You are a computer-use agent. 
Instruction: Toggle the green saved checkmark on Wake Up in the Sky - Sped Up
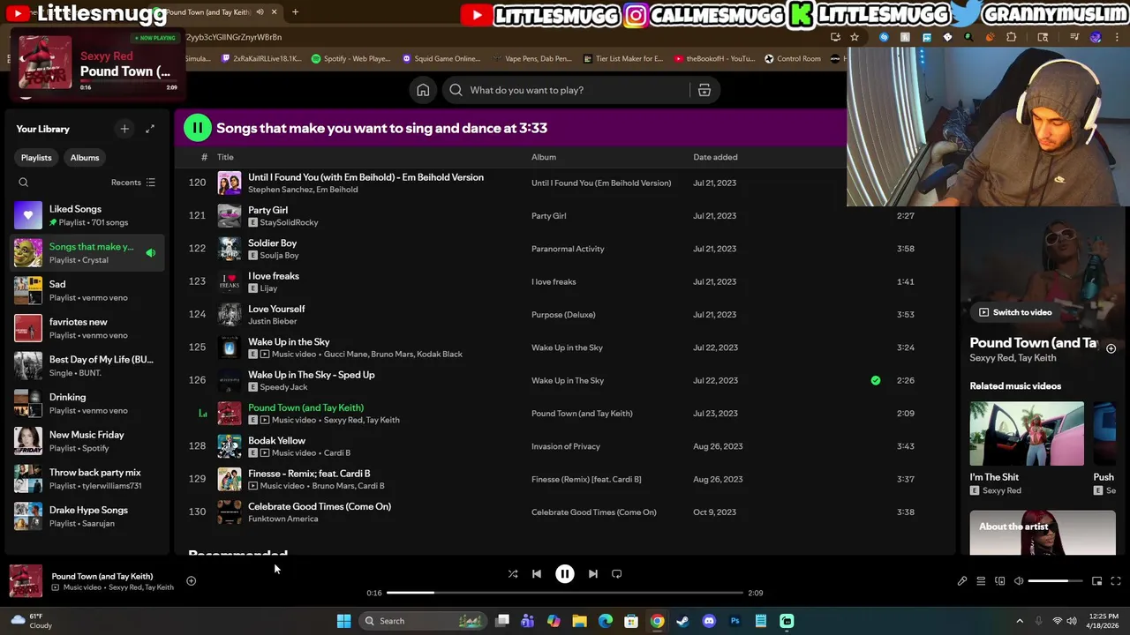(x=876, y=380)
